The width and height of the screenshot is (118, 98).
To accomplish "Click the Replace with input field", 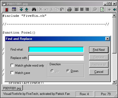I will coord(56,58).
